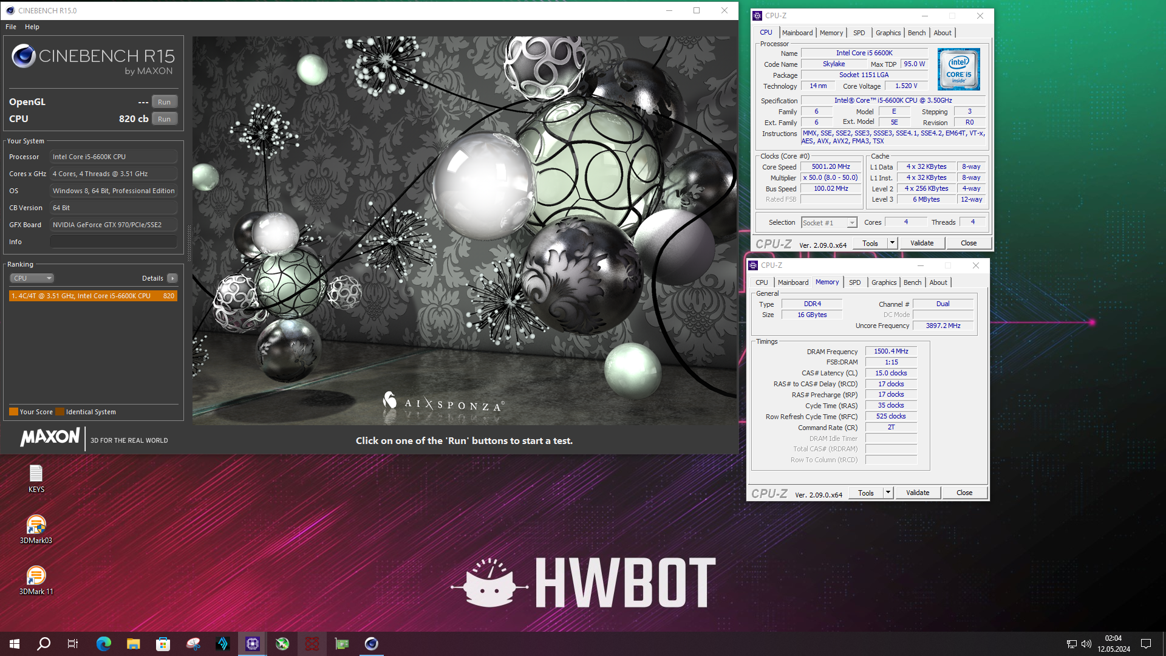Switch to Memory tab in top CPU-Z

click(x=831, y=33)
